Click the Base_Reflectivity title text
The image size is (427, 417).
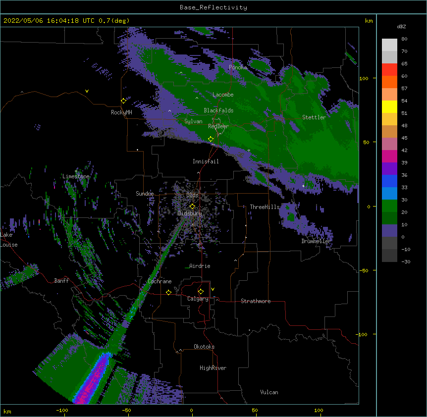coord(213,7)
